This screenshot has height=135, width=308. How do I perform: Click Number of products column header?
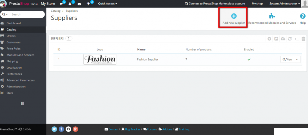[x=199, y=49]
